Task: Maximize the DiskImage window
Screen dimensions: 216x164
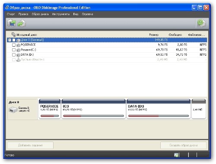Action: [200, 7]
